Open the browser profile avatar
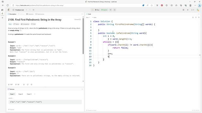Screen dimensions: 202x113 (x=190, y=5)
